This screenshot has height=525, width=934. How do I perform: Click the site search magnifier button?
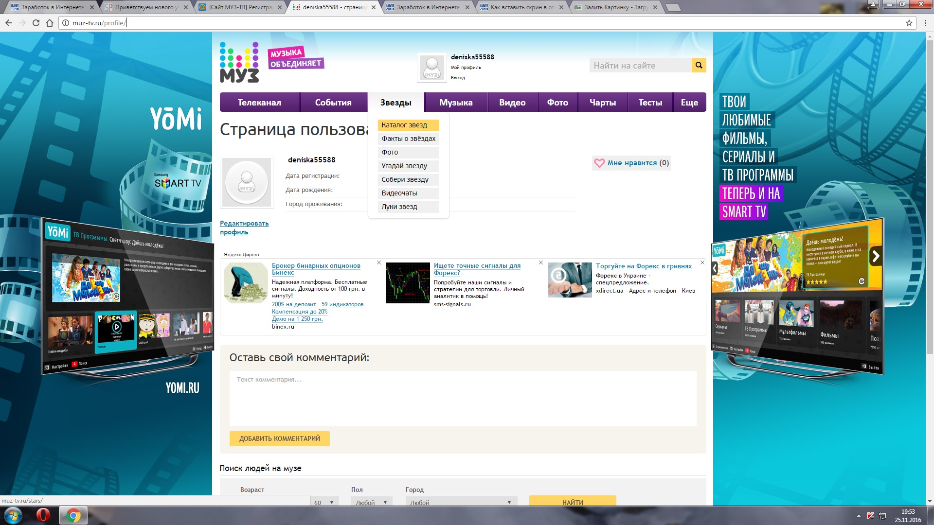699,65
